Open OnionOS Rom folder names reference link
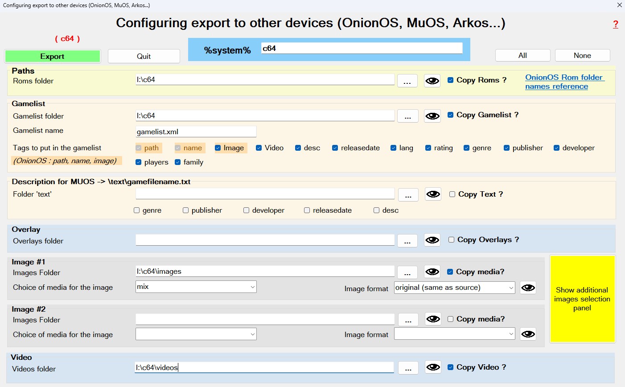Viewport: 625px width, 387px height. (x=564, y=82)
